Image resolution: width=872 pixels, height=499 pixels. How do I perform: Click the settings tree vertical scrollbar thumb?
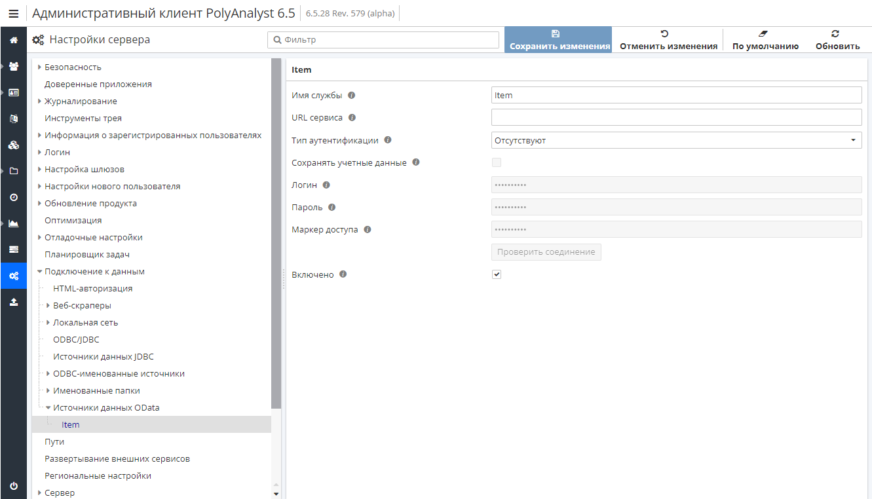pos(276,234)
